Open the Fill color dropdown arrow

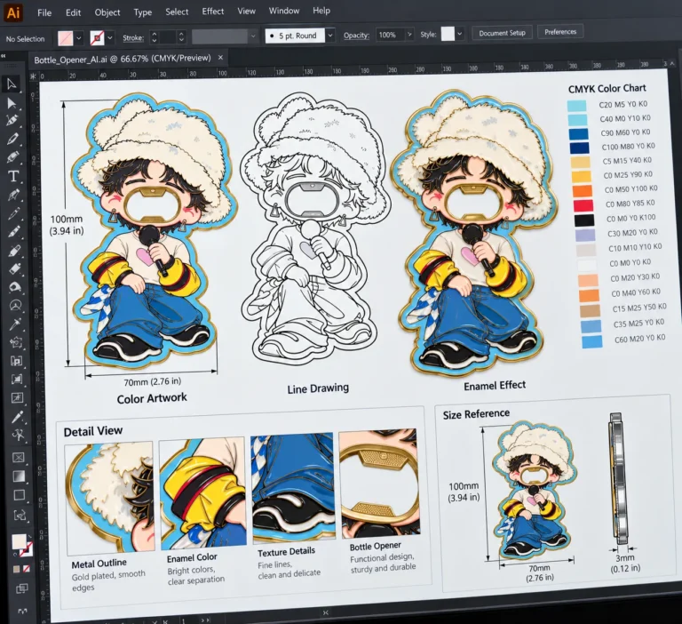[x=79, y=38]
